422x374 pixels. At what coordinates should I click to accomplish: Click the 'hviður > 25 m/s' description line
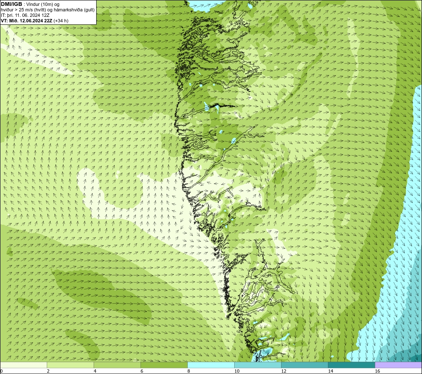click(48, 10)
